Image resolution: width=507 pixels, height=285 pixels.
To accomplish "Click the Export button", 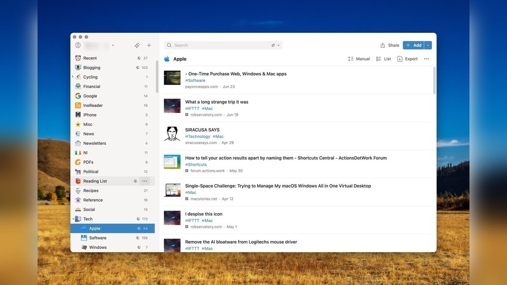I will (408, 59).
